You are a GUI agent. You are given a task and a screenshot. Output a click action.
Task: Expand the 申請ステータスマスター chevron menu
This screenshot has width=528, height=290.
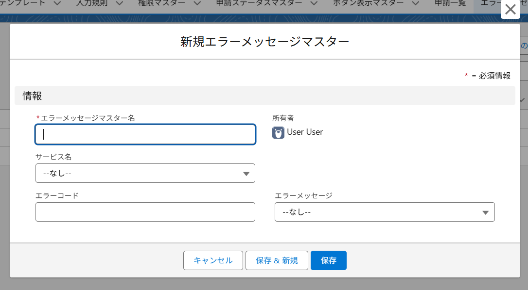click(x=314, y=4)
